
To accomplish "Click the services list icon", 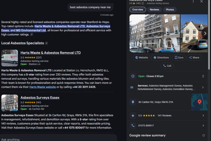I will (132, 87).
